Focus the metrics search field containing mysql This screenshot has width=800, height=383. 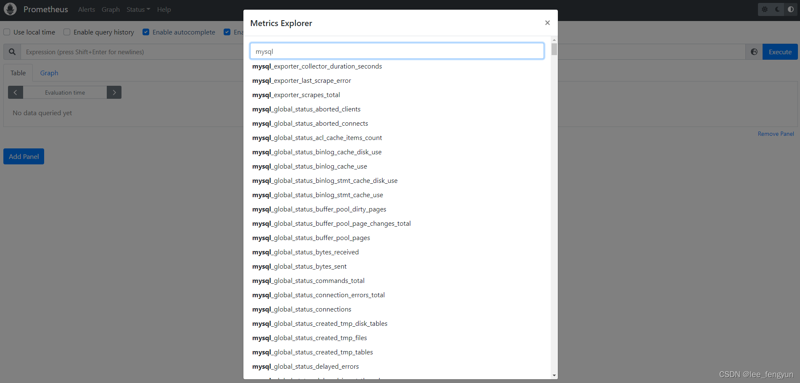[397, 51]
